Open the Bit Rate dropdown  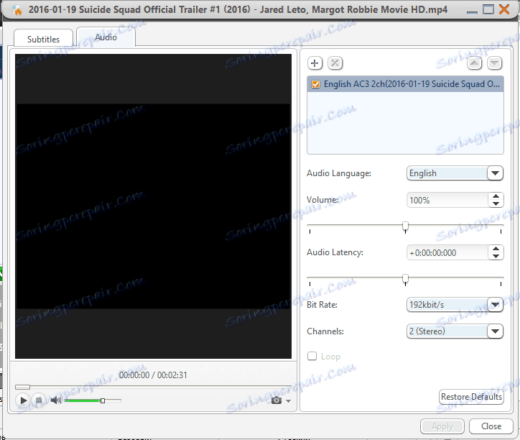point(495,305)
